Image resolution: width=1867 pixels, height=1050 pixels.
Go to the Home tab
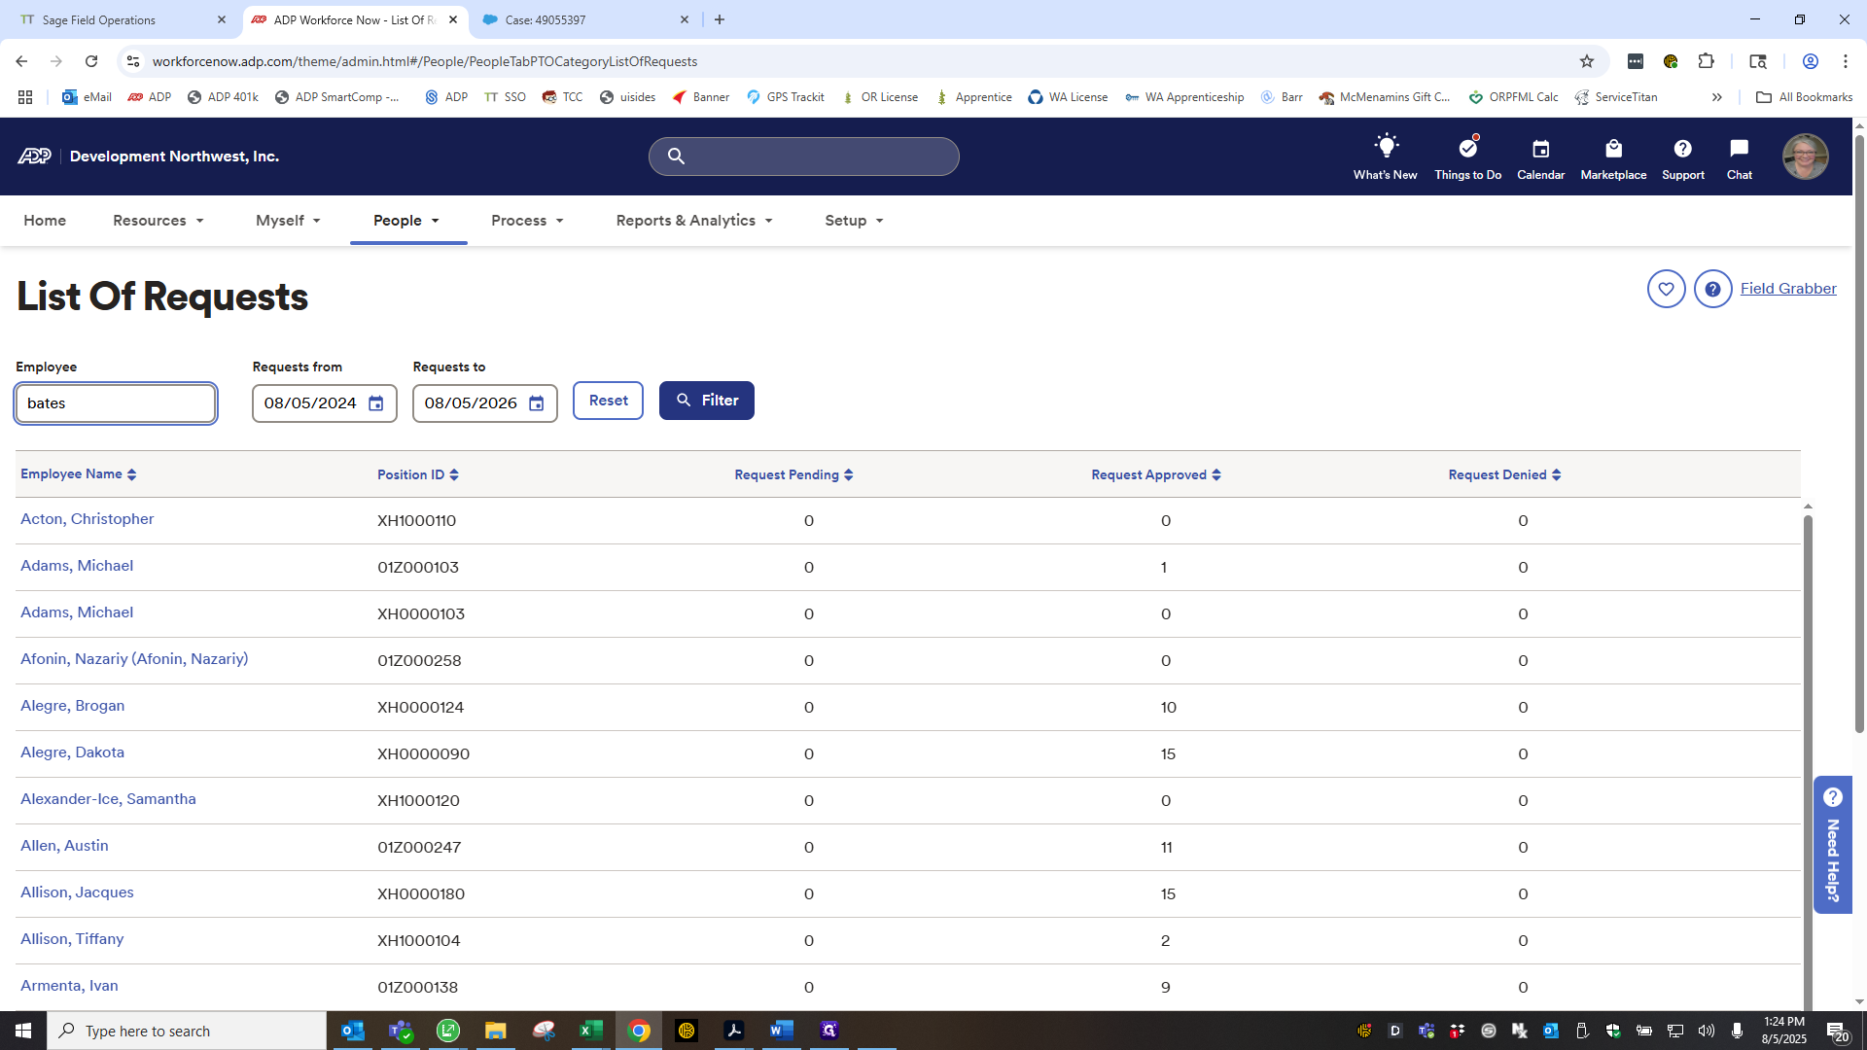pyautogui.click(x=45, y=221)
